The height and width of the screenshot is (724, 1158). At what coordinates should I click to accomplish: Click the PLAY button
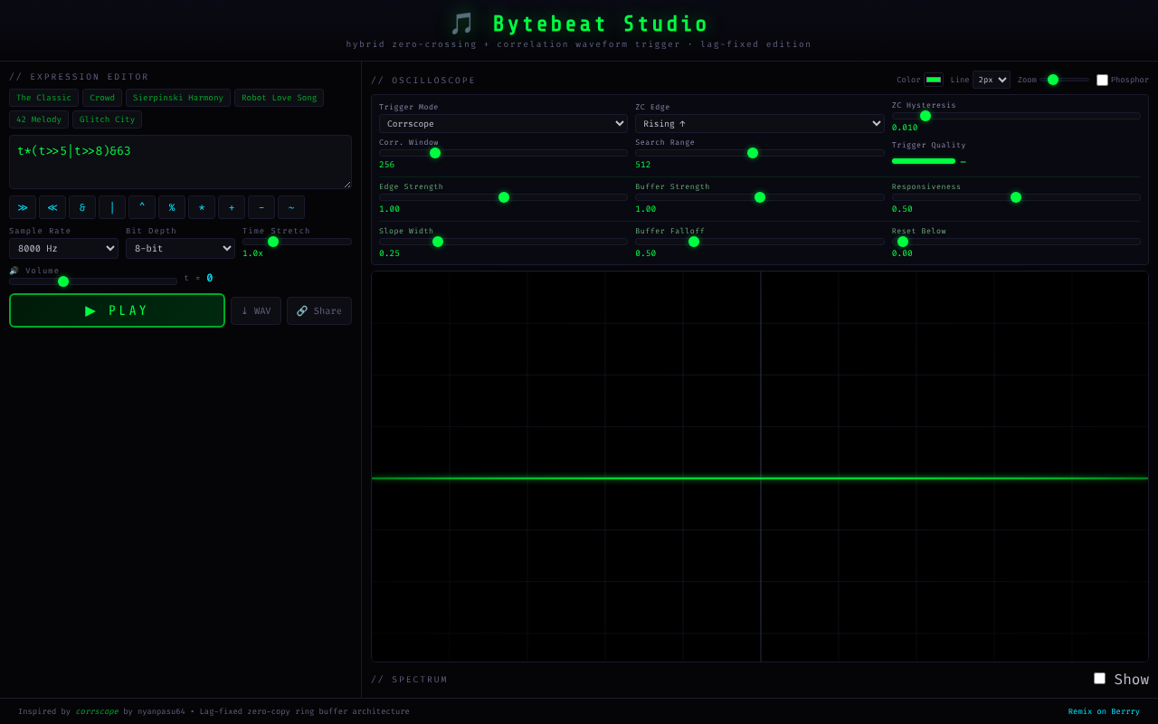(x=117, y=310)
